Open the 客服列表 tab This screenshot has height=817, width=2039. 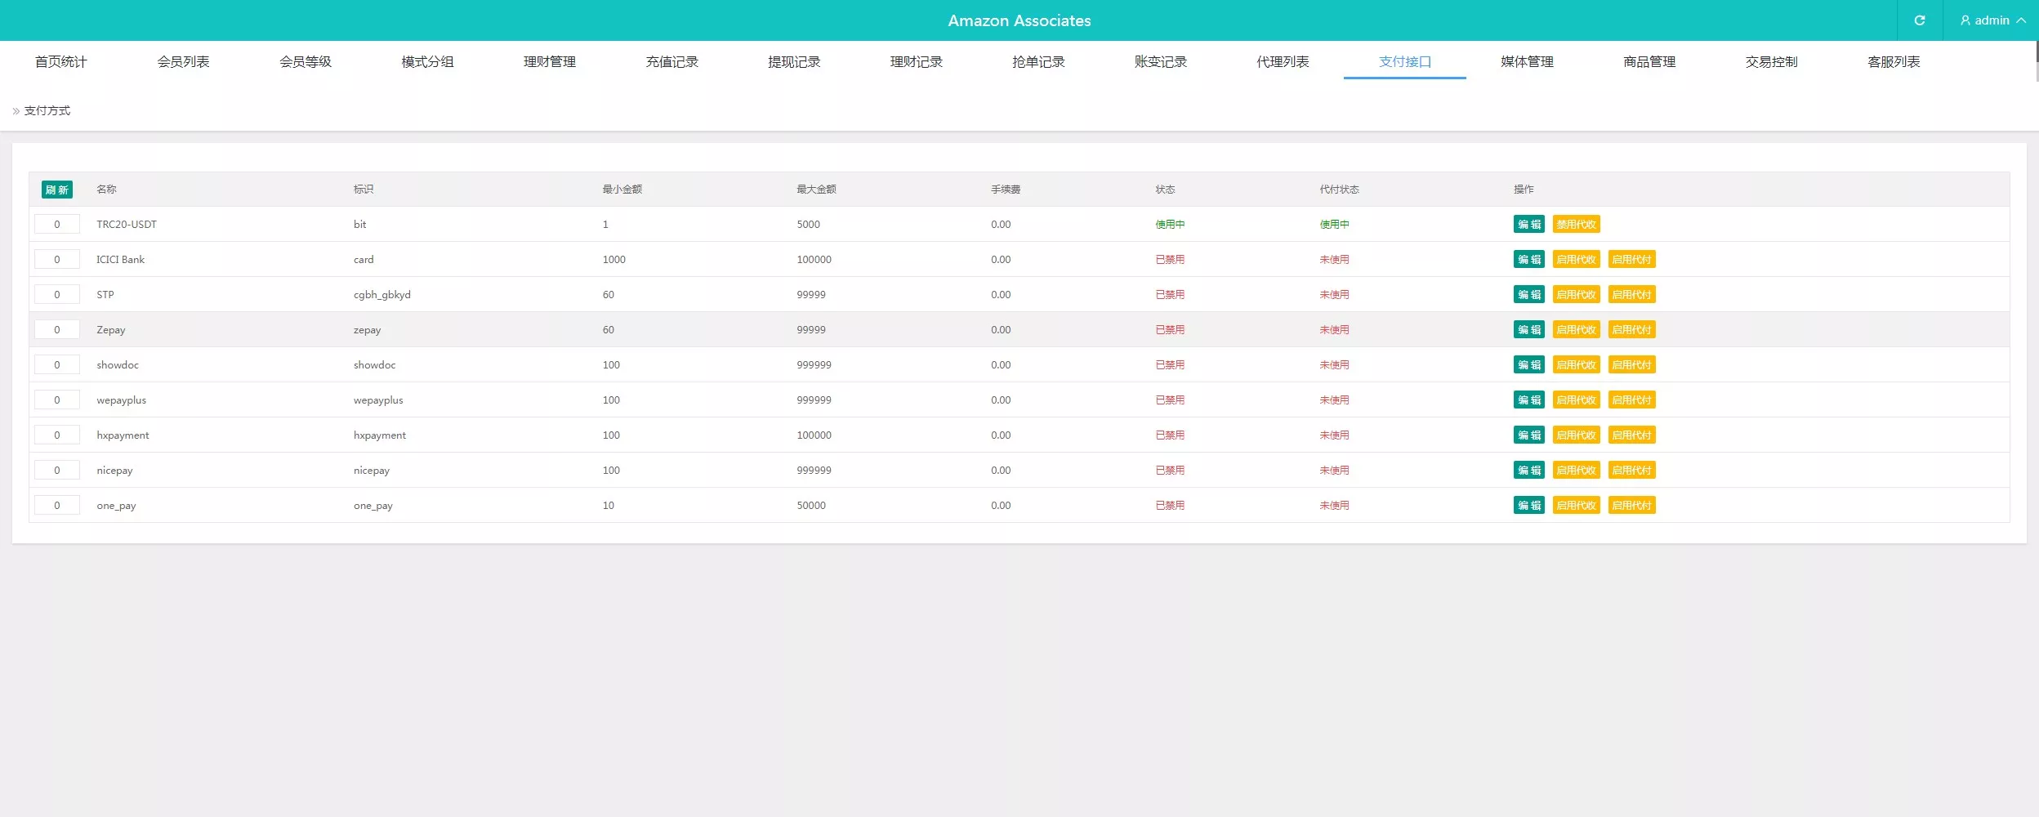point(1893,62)
